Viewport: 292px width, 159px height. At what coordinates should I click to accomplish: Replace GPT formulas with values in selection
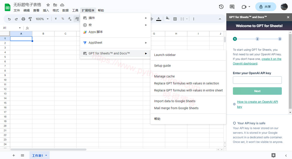[188, 83]
